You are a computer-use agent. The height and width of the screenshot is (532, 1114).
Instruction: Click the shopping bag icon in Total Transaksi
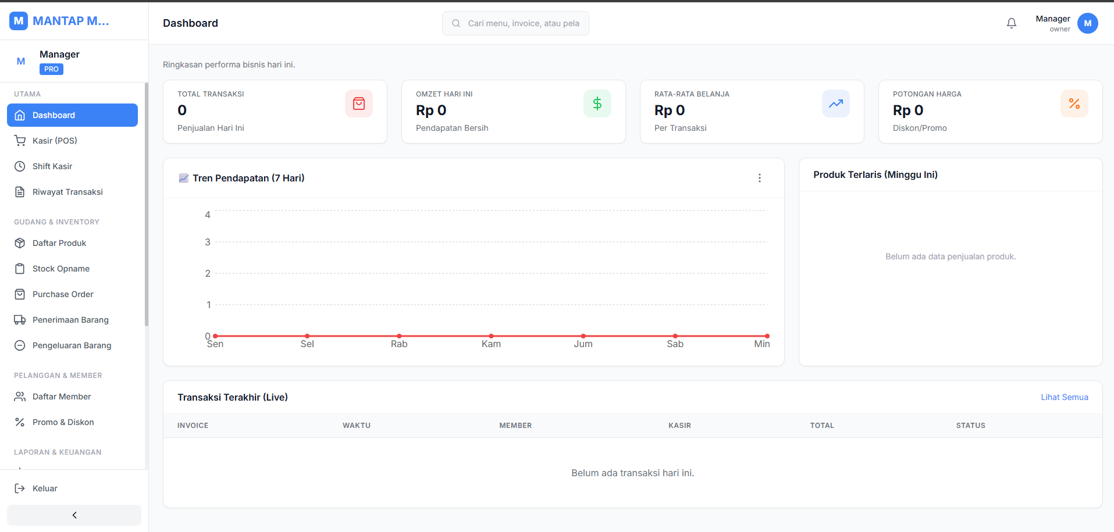(359, 103)
